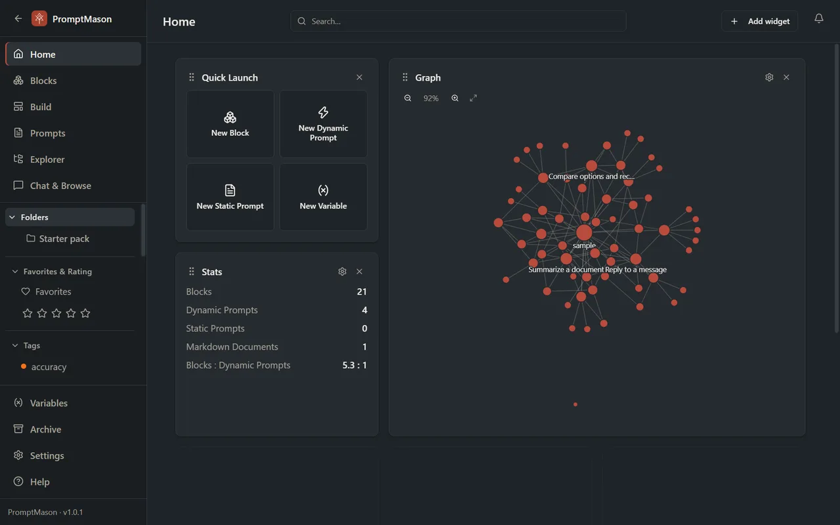Filter by the first rating star
The image size is (840, 525).
coord(28,313)
